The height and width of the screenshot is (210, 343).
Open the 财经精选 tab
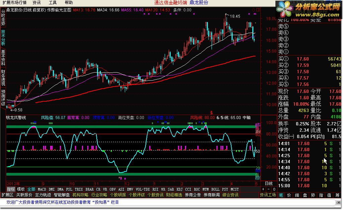tap(174, 195)
